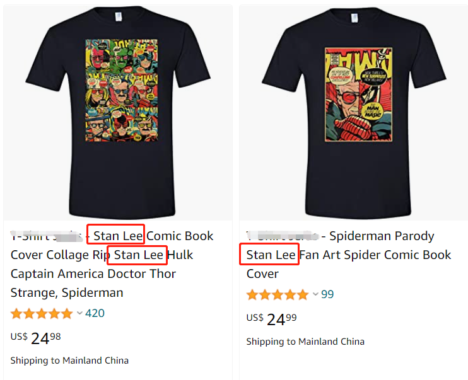Screen dimensions: 468x380
Task: Open the 420 customer reviews link
Action: 95,313
